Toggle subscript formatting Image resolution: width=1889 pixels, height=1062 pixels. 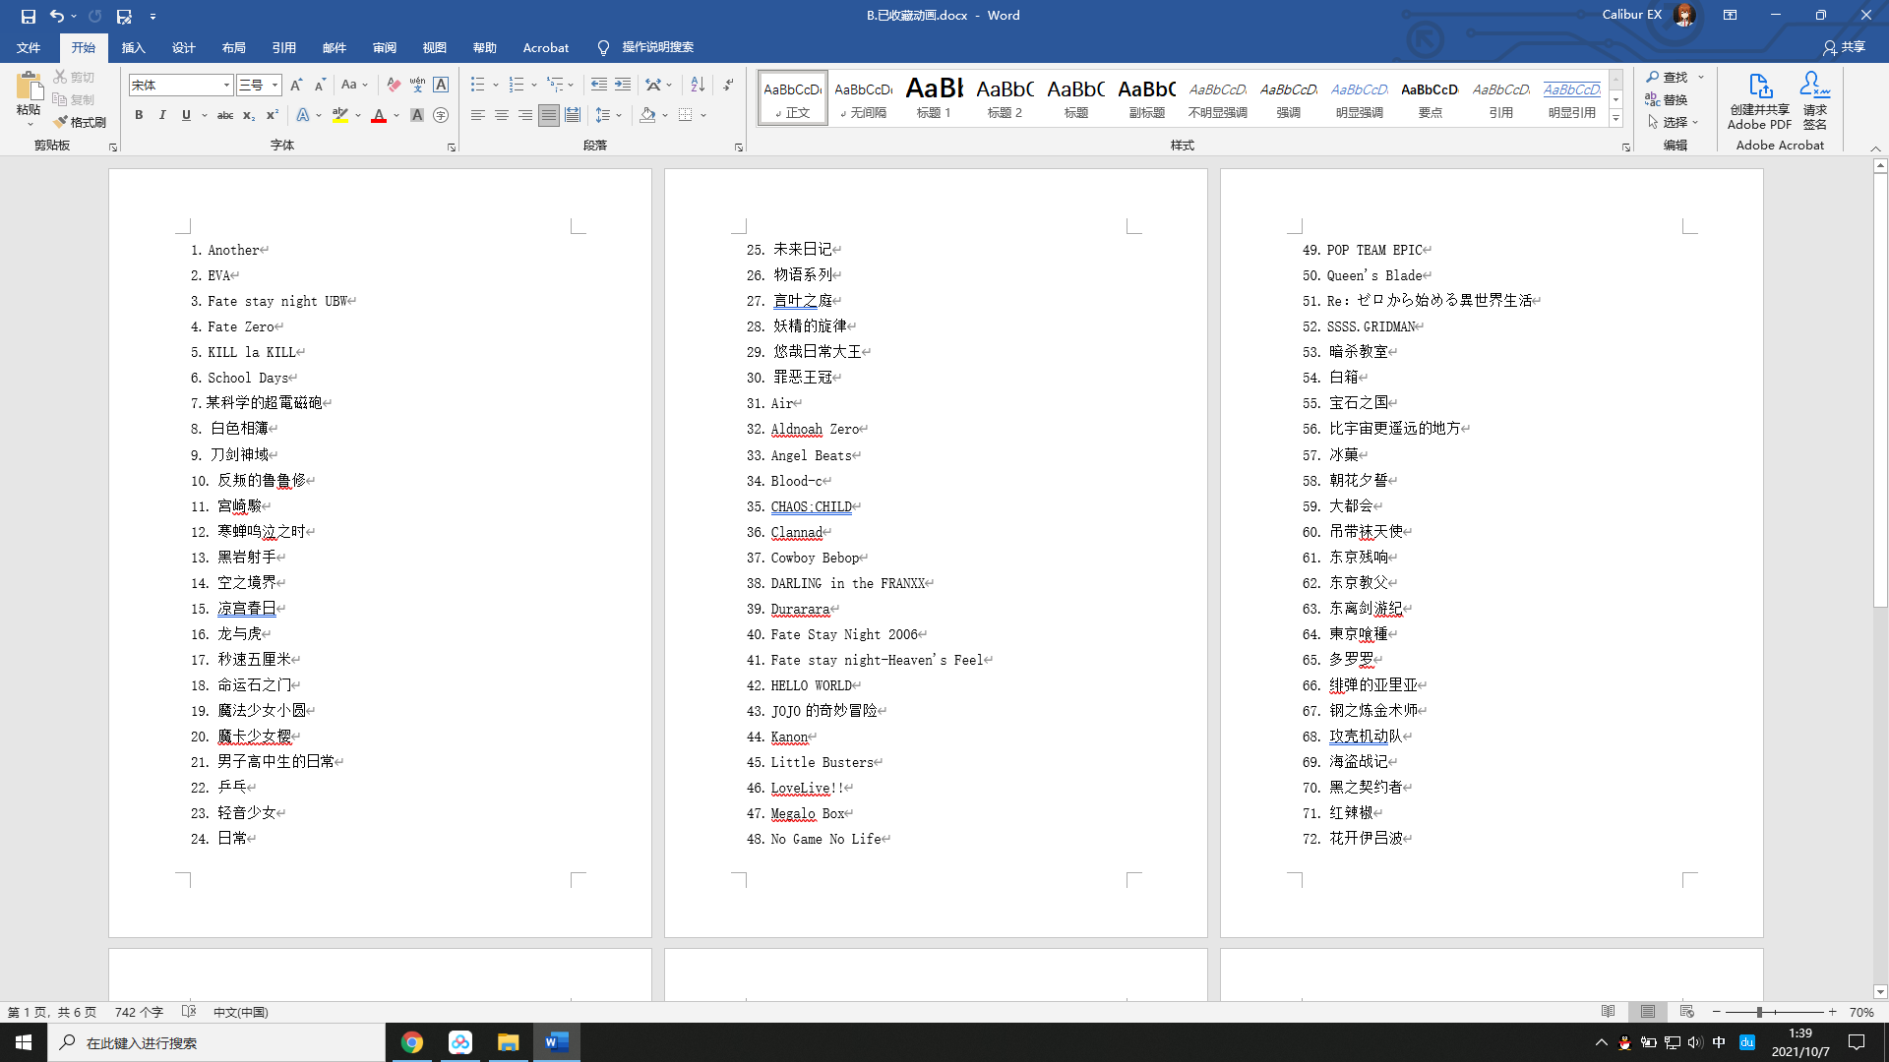click(249, 116)
